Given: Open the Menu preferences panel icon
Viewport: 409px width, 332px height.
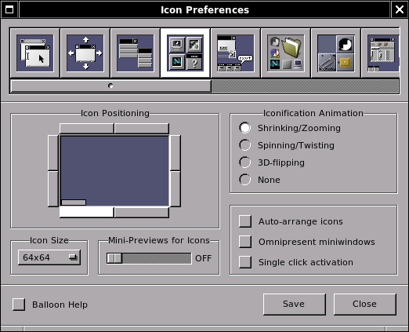Looking at the screenshot, I should (136, 53).
